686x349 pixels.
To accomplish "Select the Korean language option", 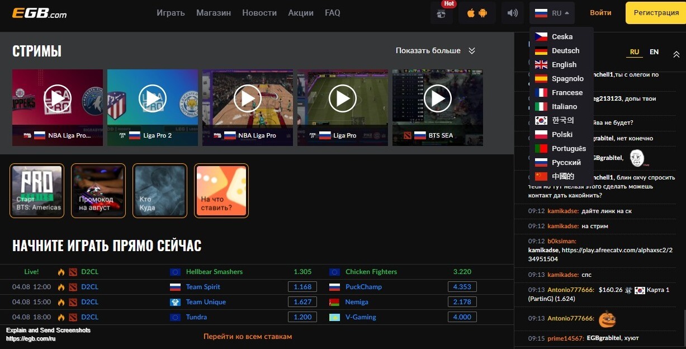I will 561,120.
